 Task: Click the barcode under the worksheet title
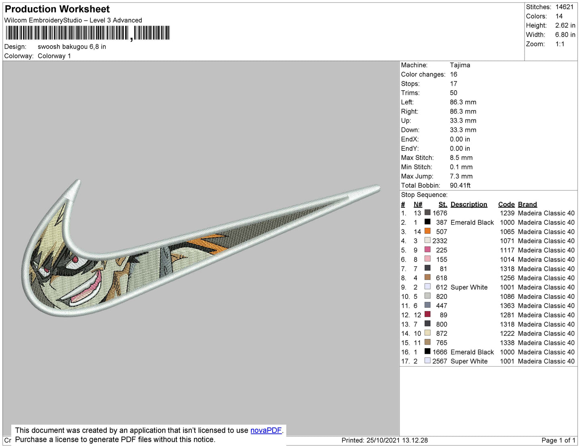coord(88,33)
